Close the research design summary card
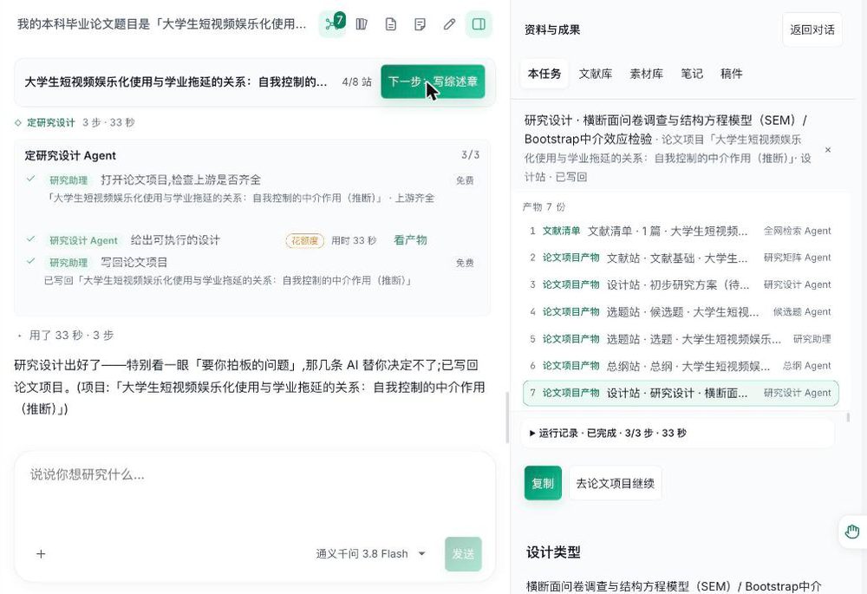 (828, 150)
